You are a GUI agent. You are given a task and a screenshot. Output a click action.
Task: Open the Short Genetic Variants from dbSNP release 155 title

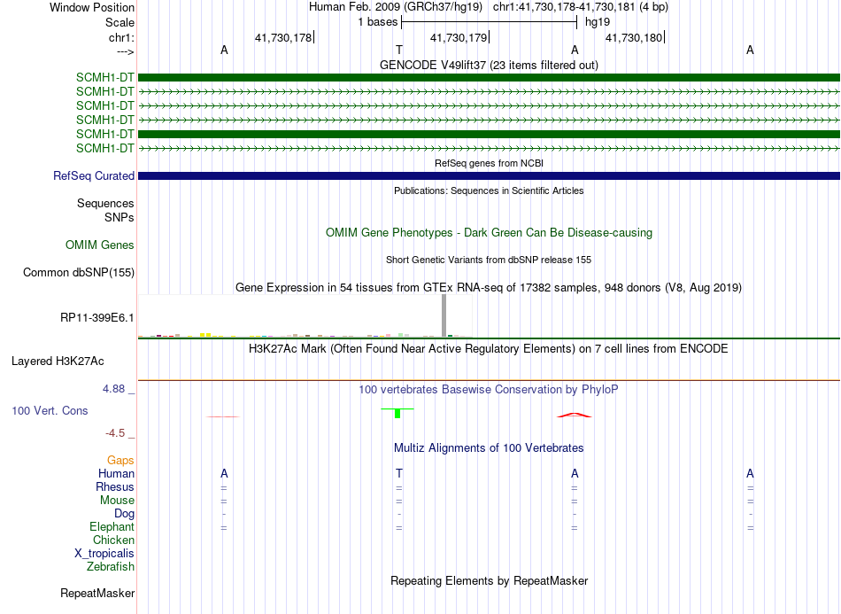[x=489, y=260]
